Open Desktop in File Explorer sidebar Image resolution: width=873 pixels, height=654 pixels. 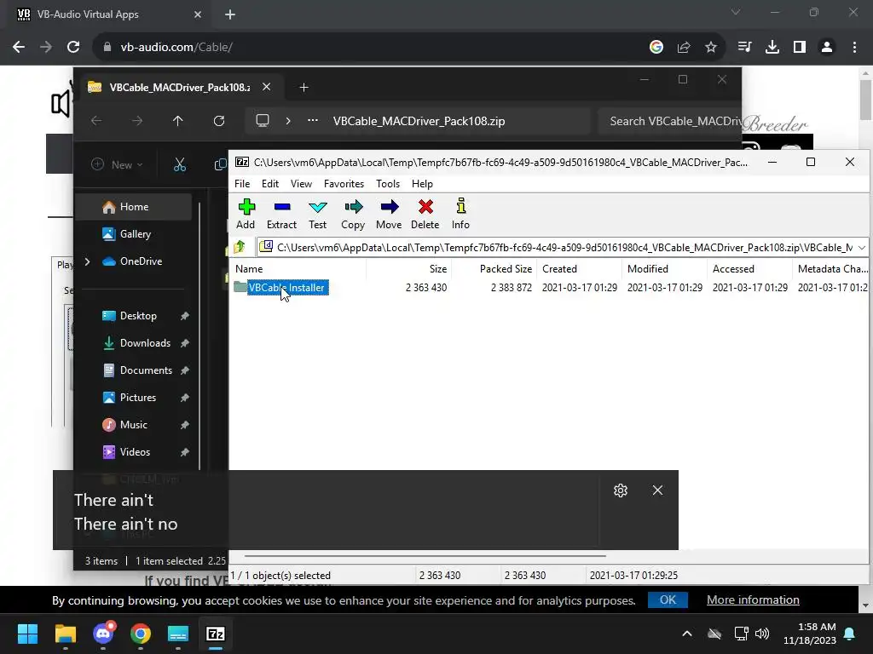[134, 316]
